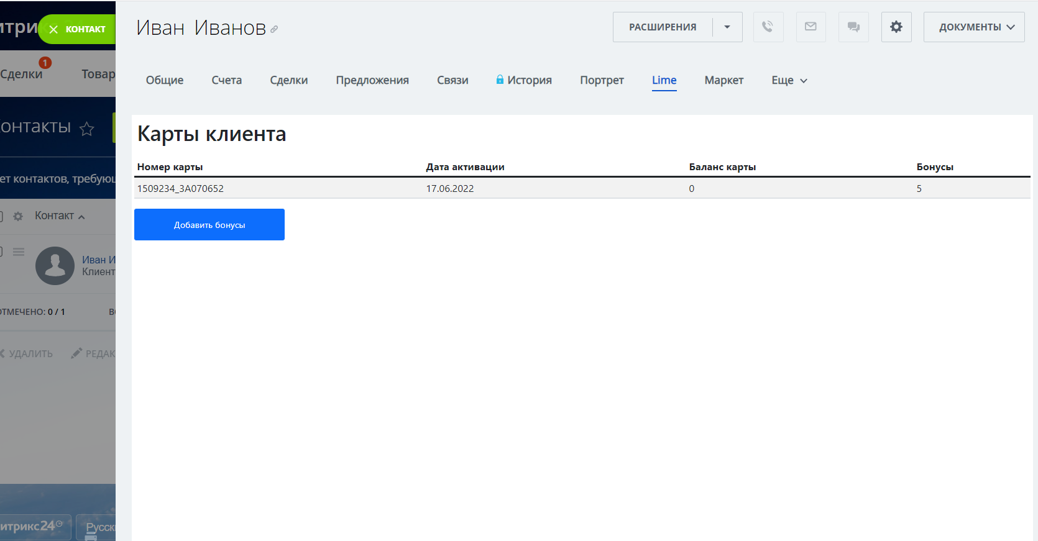
Task: Click the link icon beside Иван Иванов
Action: coord(274,29)
